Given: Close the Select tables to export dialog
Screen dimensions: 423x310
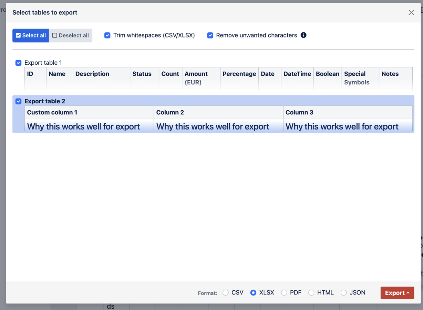Looking at the screenshot, I should [411, 12].
